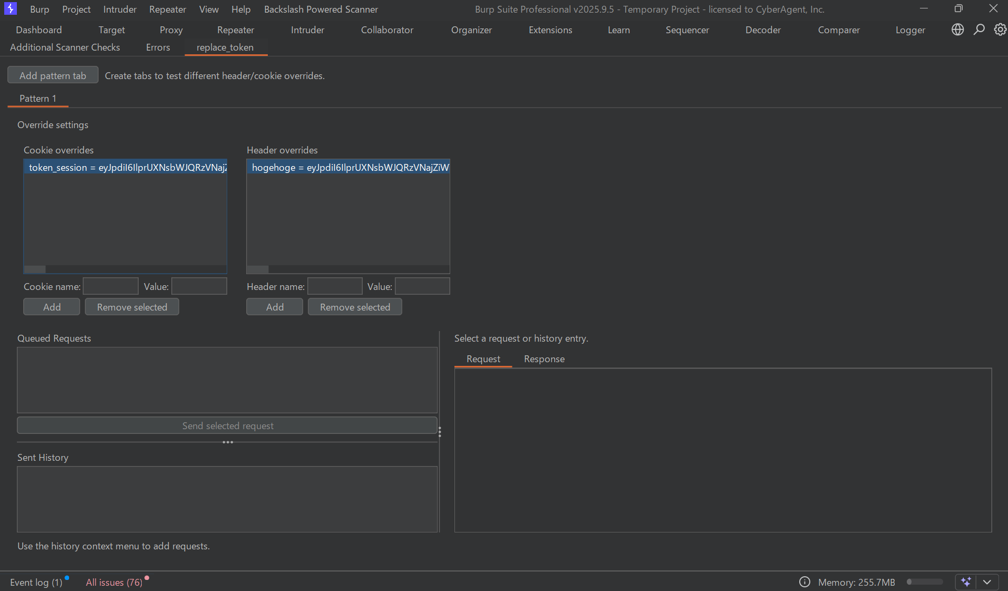Viewport: 1008px width, 591px height.
Task: Open the Backslash Powered Scanner menu
Action: point(321,9)
